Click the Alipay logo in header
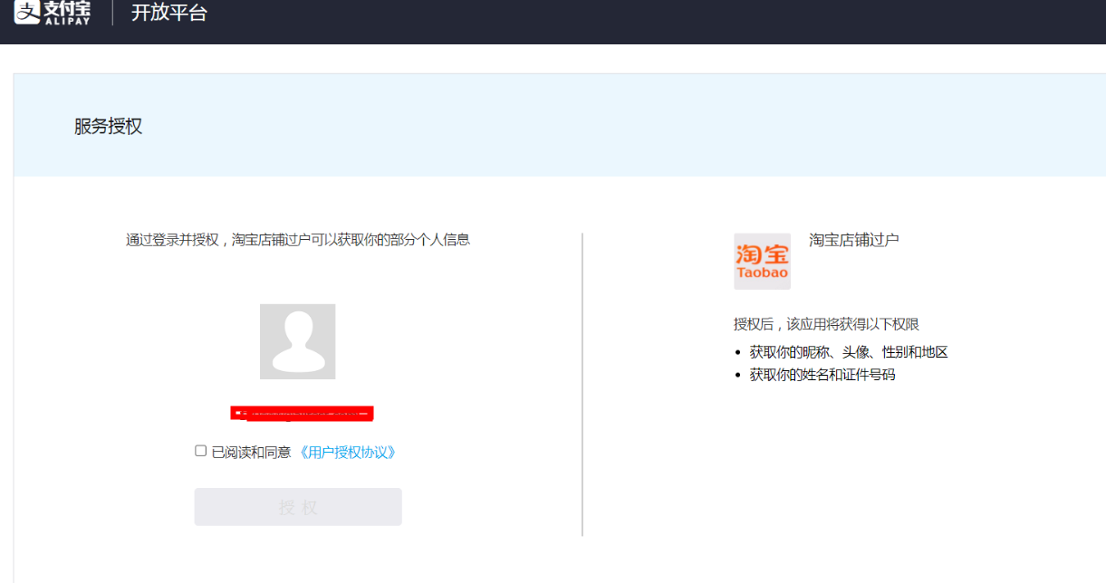The image size is (1106, 583). pos(27,11)
